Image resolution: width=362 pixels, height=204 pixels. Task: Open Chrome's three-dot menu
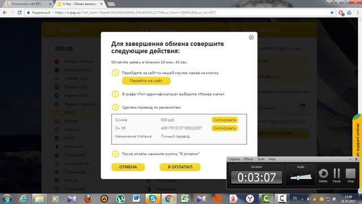tap(358, 12)
